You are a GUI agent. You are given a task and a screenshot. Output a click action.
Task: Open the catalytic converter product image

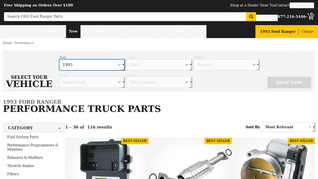[x=190, y=158]
